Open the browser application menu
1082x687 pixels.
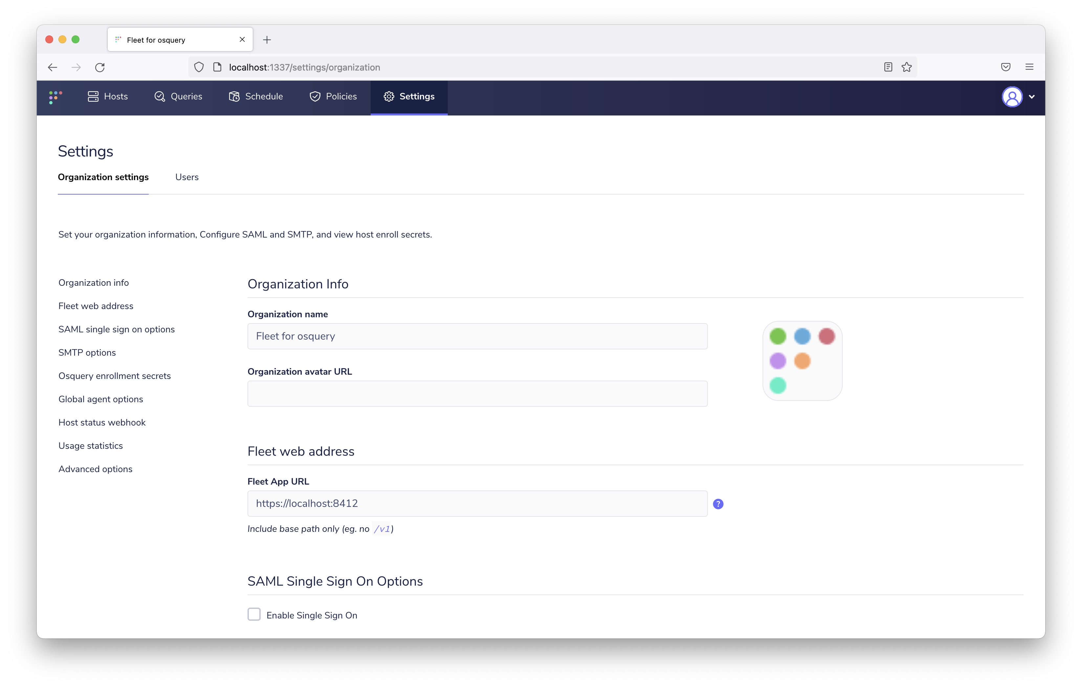(x=1029, y=67)
